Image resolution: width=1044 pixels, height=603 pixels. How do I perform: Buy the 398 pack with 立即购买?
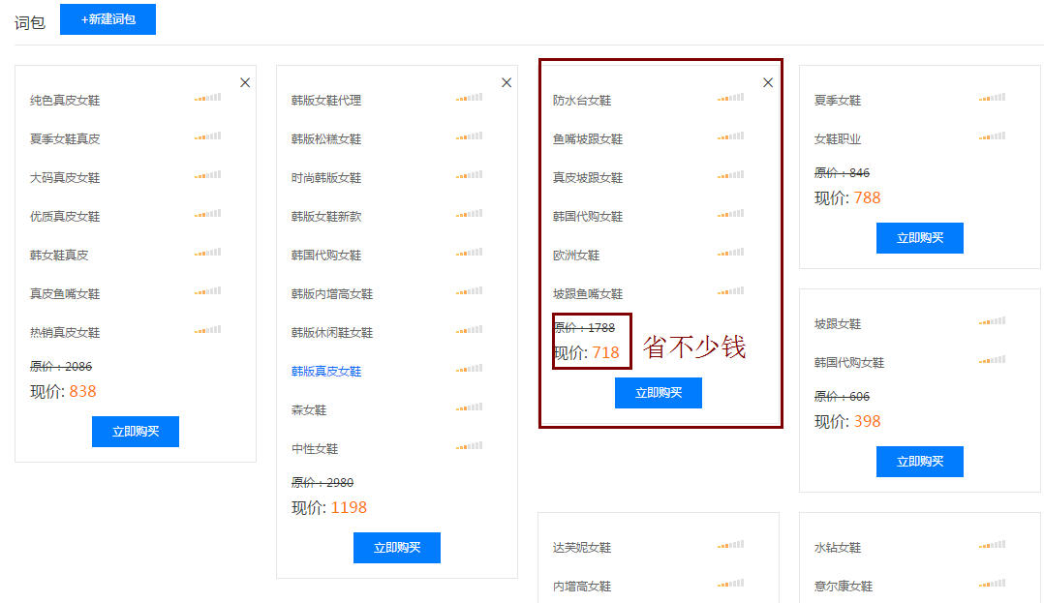click(x=920, y=462)
